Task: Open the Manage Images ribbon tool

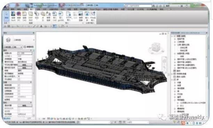Action: coord(81,16)
